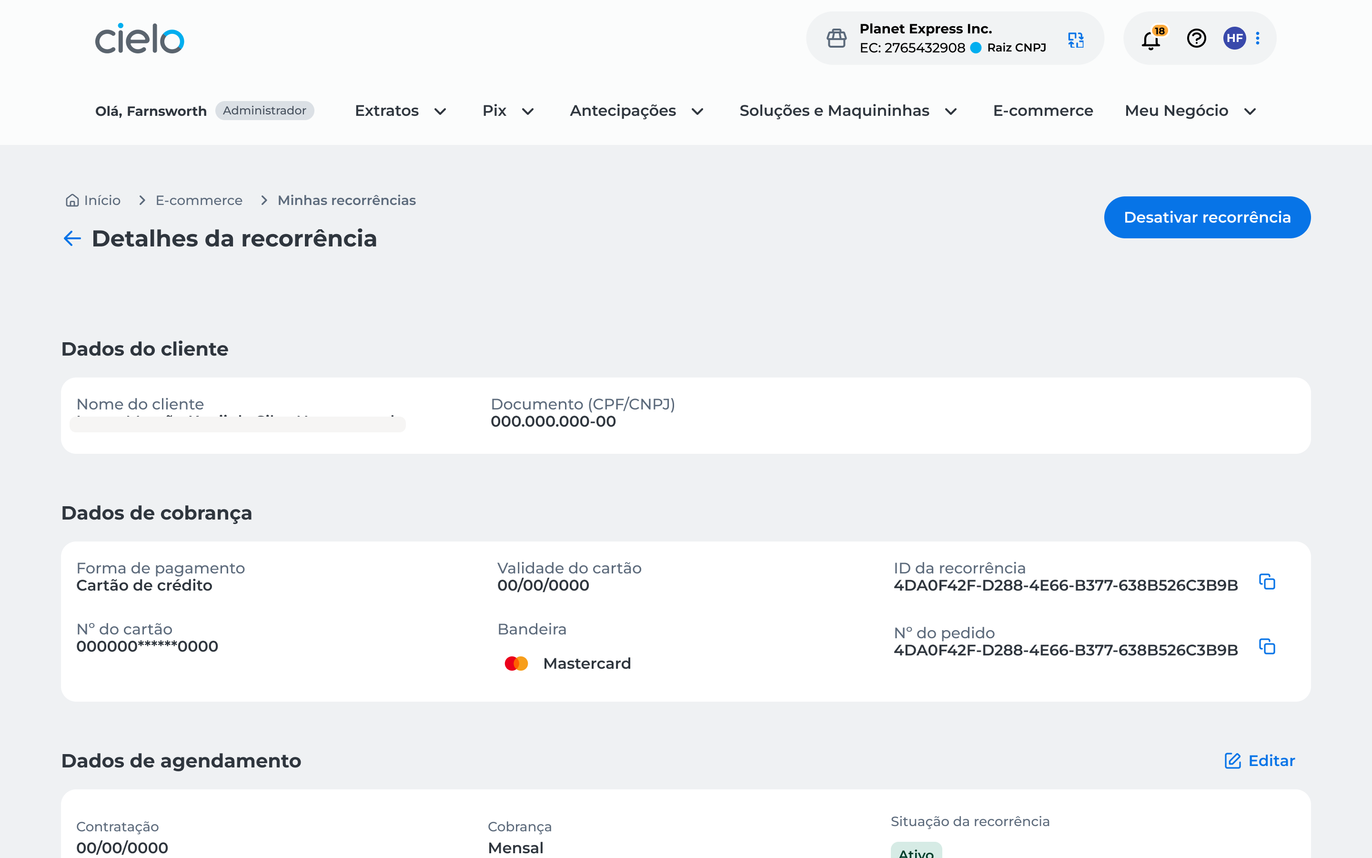This screenshot has width=1372, height=858.
Task: Open the three-dot menu beside the avatar
Action: (x=1259, y=39)
